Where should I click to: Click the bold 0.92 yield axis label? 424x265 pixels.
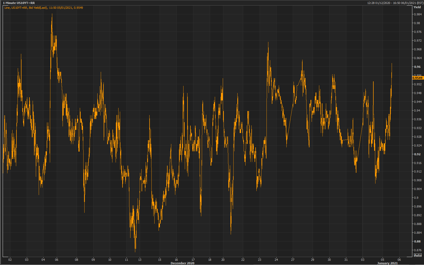pyautogui.click(x=417, y=154)
